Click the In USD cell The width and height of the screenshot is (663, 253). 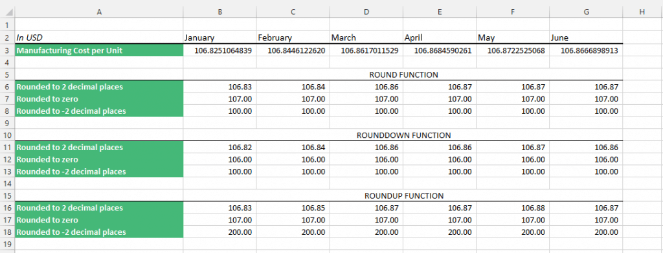99,38
